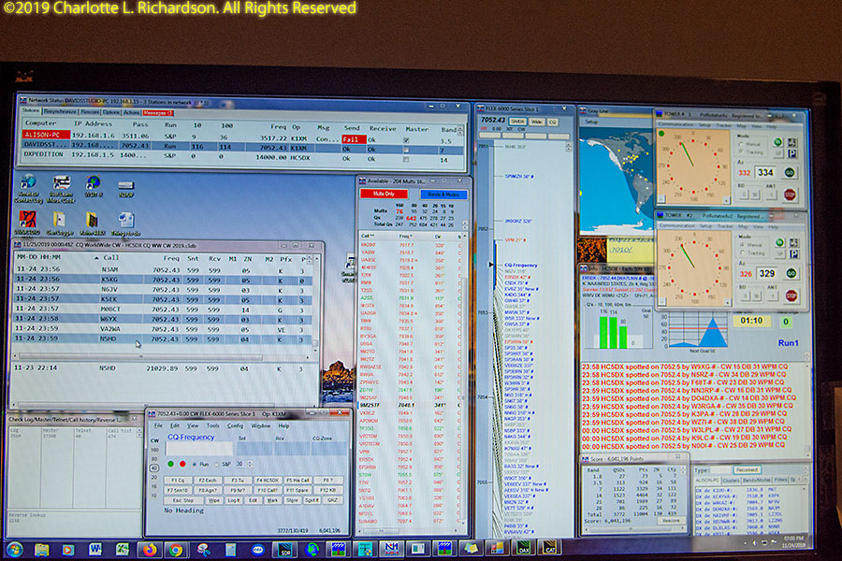Click the red LED icon in entry window
842x561 pixels.
pyautogui.click(x=183, y=463)
